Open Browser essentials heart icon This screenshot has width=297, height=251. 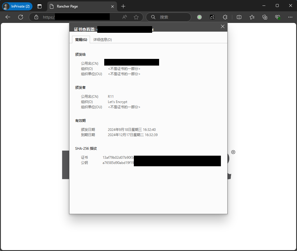tap(278, 17)
